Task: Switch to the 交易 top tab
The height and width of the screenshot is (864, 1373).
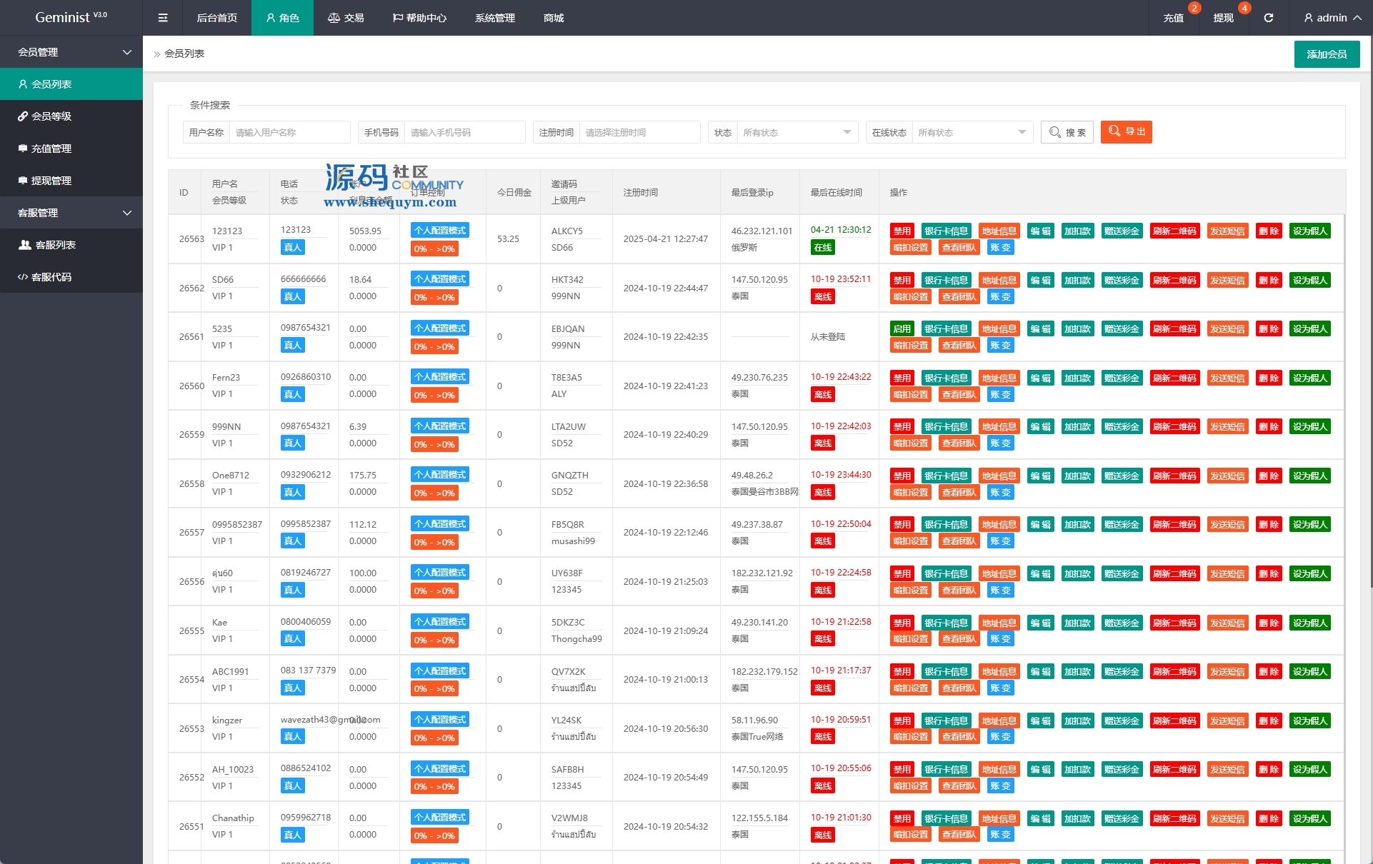Action: pyautogui.click(x=346, y=18)
